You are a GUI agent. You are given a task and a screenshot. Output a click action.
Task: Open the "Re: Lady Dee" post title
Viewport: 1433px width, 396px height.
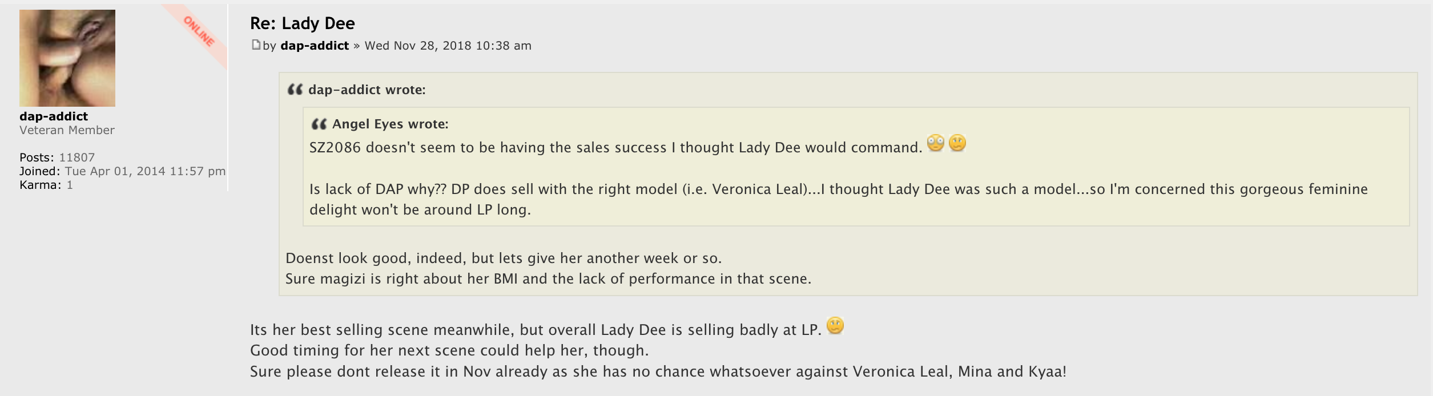tap(302, 23)
